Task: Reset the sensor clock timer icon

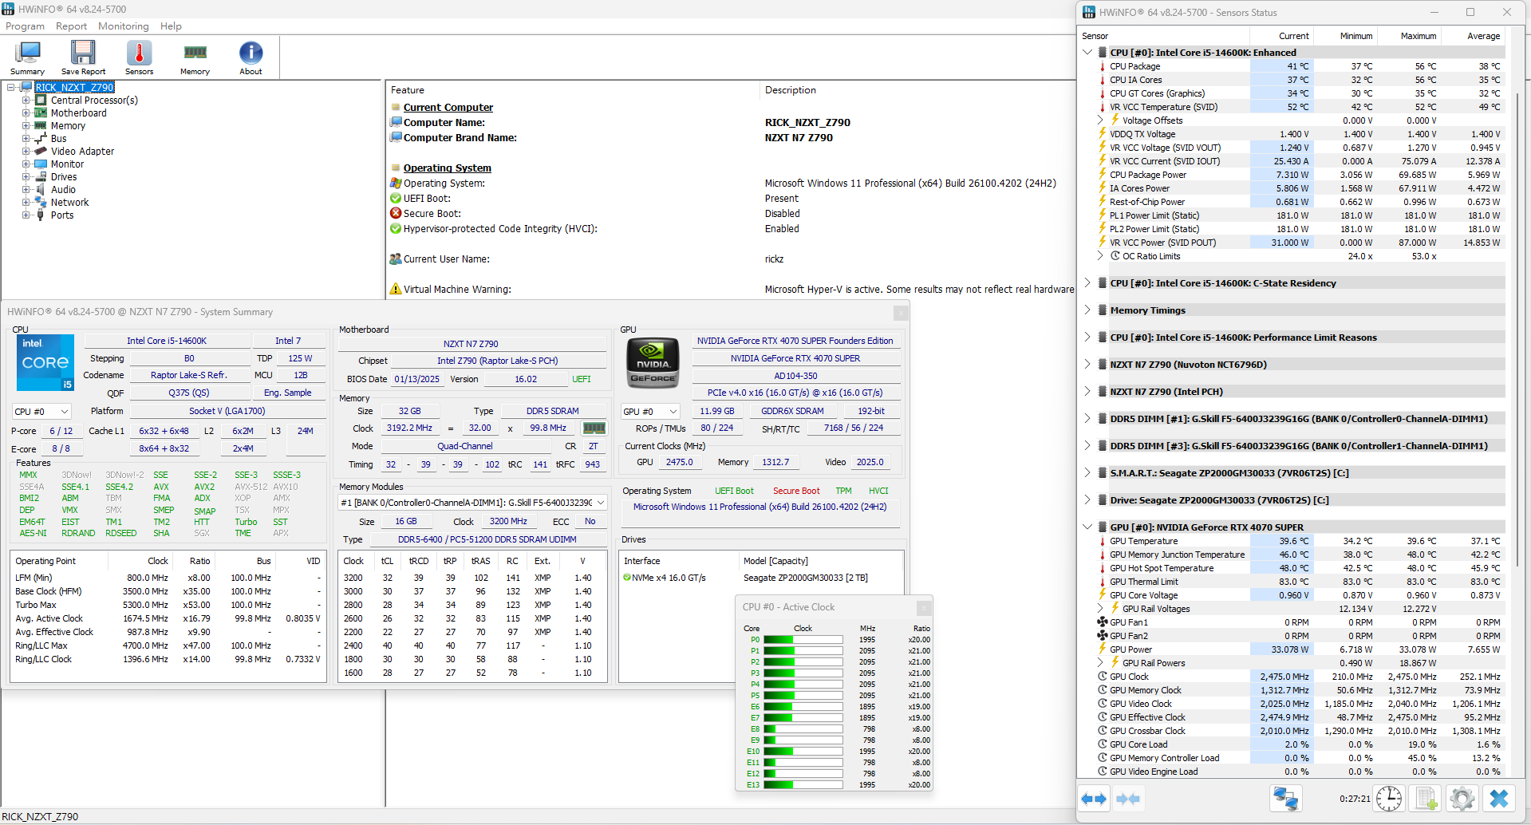Action: pyautogui.click(x=1389, y=799)
